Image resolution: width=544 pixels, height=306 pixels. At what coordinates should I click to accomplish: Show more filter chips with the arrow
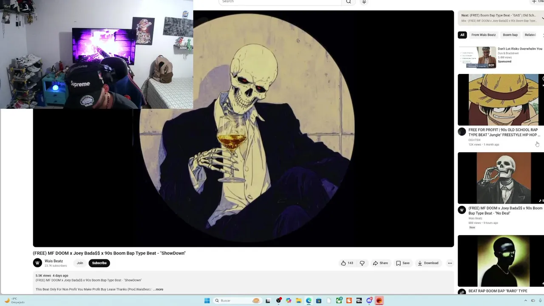tap(543, 35)
